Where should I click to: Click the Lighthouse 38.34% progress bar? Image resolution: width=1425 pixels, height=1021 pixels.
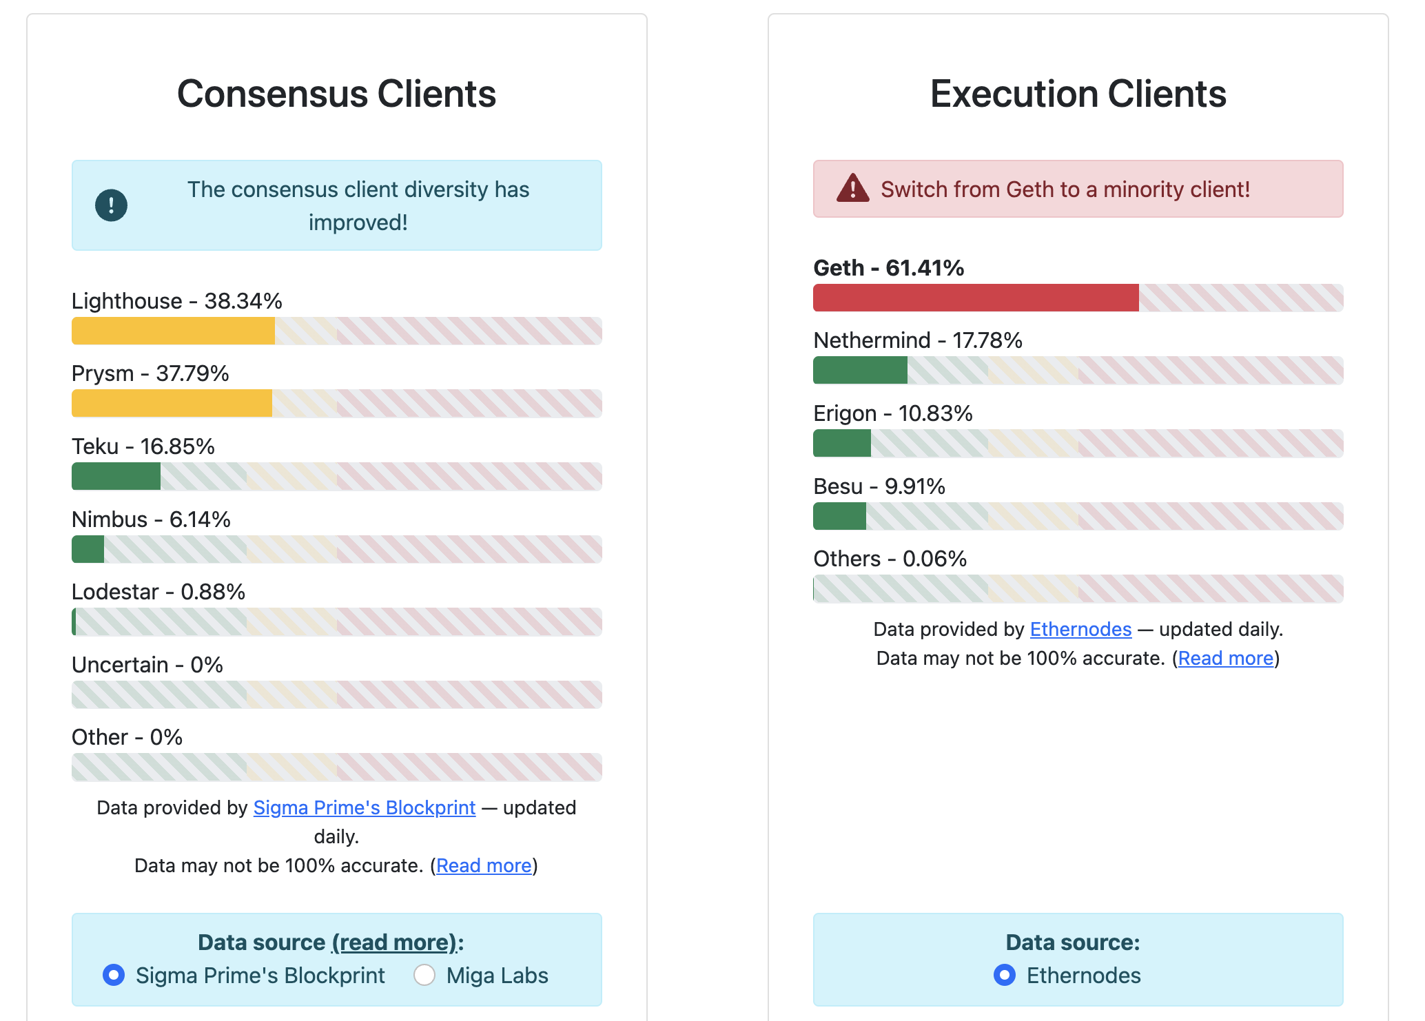coord(336,331)
